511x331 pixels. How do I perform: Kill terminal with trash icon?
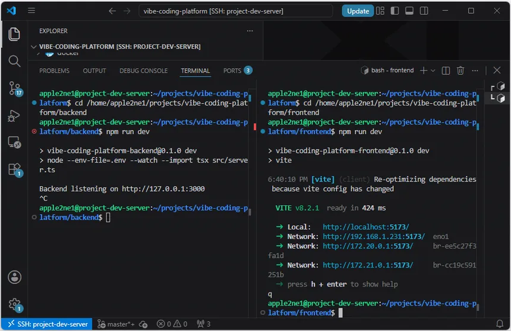[460, 71]
